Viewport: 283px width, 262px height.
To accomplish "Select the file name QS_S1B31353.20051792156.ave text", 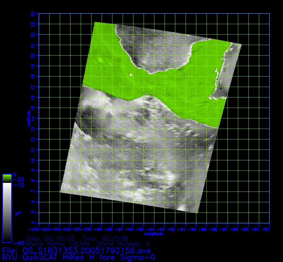I will 87,251.
